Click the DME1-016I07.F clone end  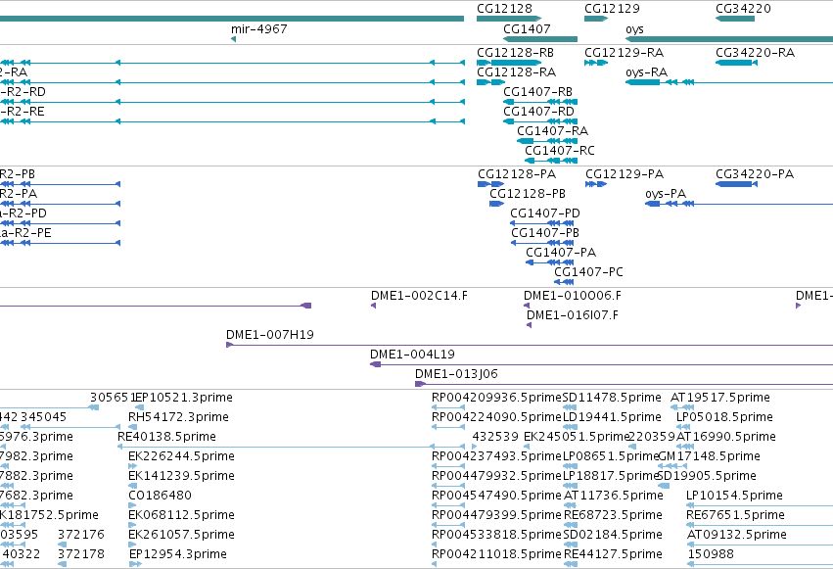click(x=530, y=326)
